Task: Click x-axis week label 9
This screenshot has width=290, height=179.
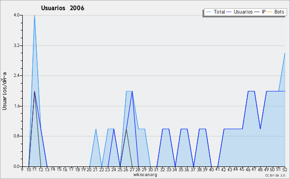Action: point(22,169)
